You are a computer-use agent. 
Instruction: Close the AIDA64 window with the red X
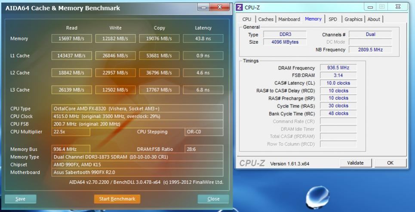219,7
